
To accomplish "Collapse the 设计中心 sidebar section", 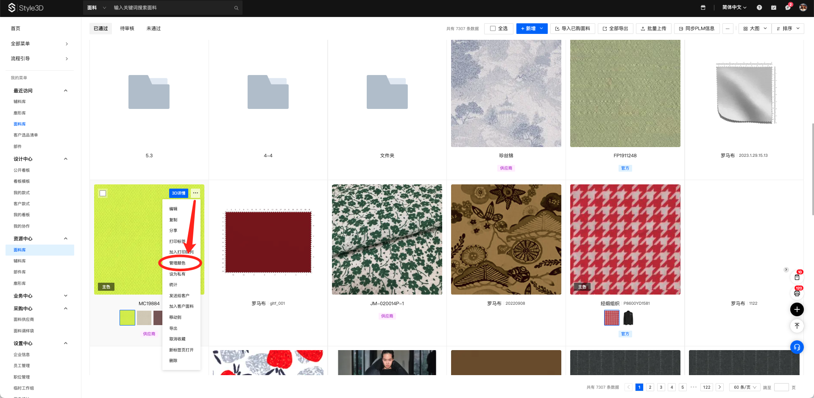I will [66, 159].
